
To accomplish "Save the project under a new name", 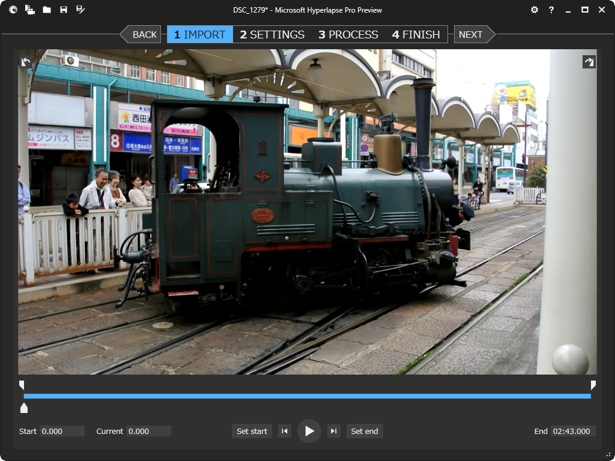I will coord(80,10).
